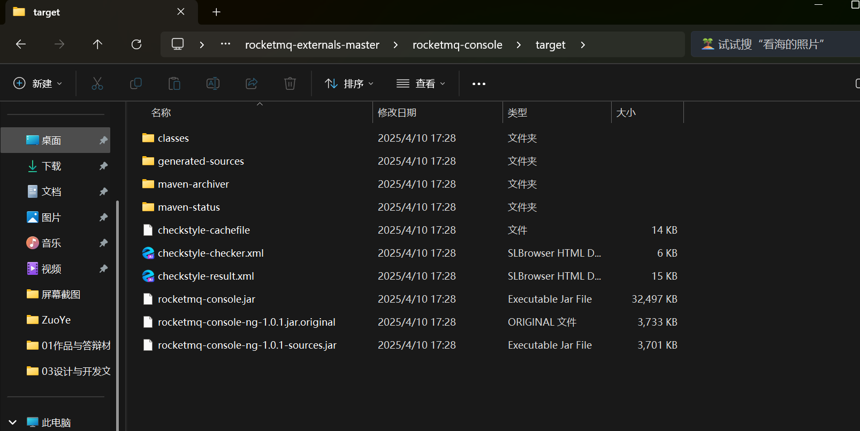Click the sidebar vertical scrollbar
This screenshot has width=860, height=431.
click(x=117, y=315)
